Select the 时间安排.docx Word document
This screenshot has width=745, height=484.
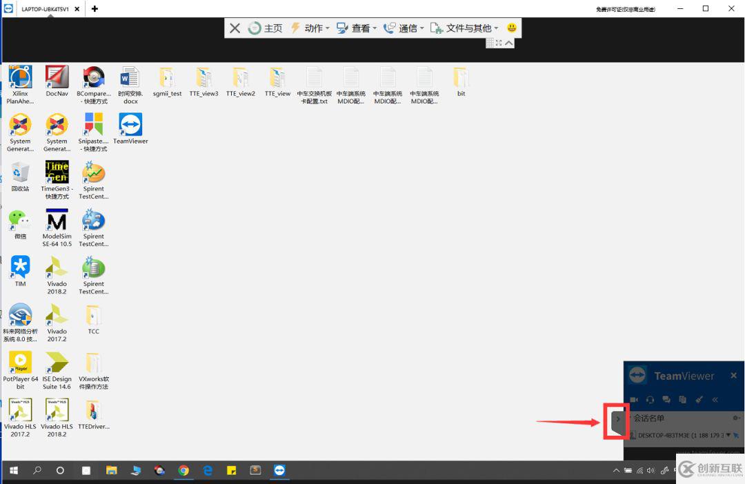tap(130, 85)
